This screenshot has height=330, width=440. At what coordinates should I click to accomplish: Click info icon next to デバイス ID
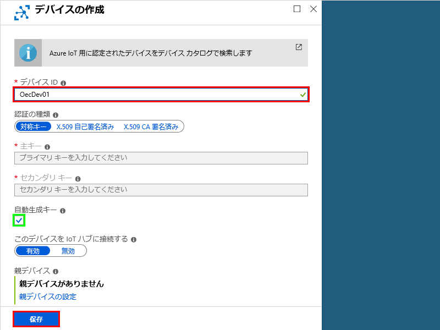click(63, 83)
